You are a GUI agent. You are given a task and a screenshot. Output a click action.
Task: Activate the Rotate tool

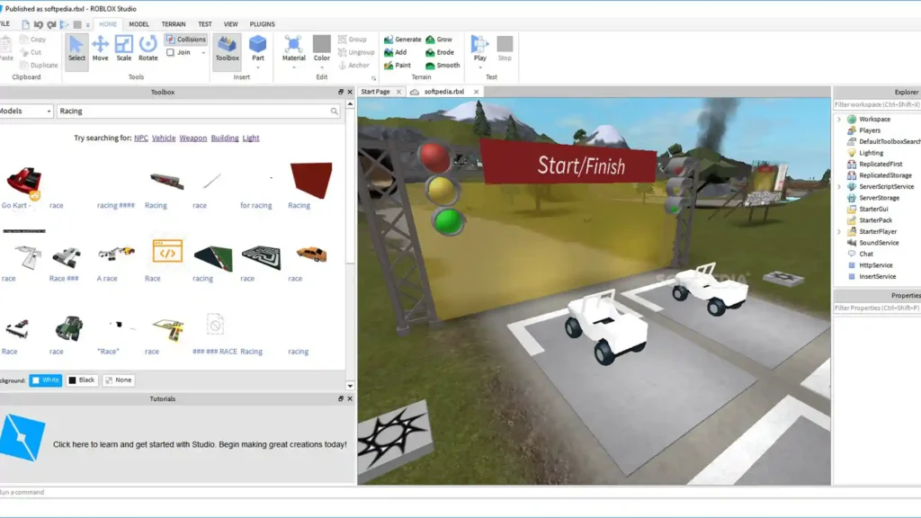point(148,49)
